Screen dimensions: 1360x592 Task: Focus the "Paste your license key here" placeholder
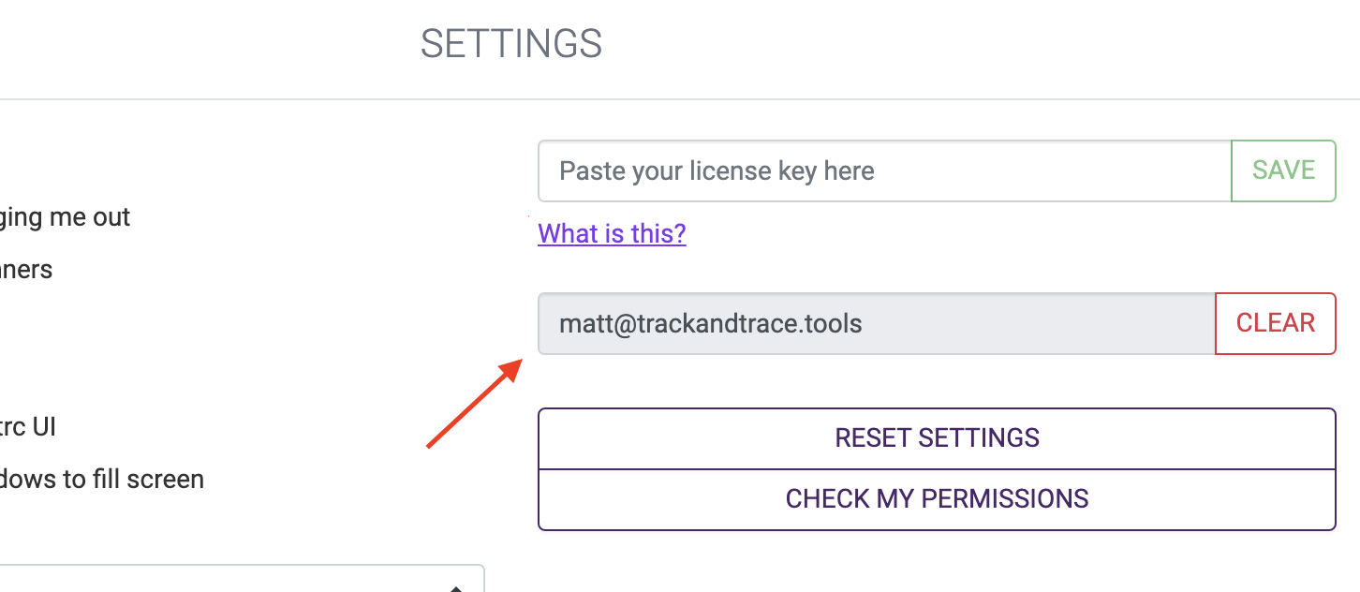coord(717,171)
